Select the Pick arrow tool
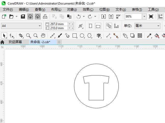The image size is (165, 123). point(4,36)
